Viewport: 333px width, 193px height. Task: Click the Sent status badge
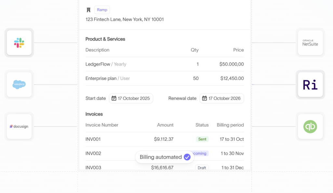point(202,139)
